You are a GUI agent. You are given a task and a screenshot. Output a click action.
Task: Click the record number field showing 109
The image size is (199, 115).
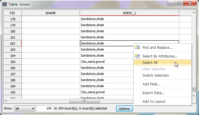[x=45, y=108]
